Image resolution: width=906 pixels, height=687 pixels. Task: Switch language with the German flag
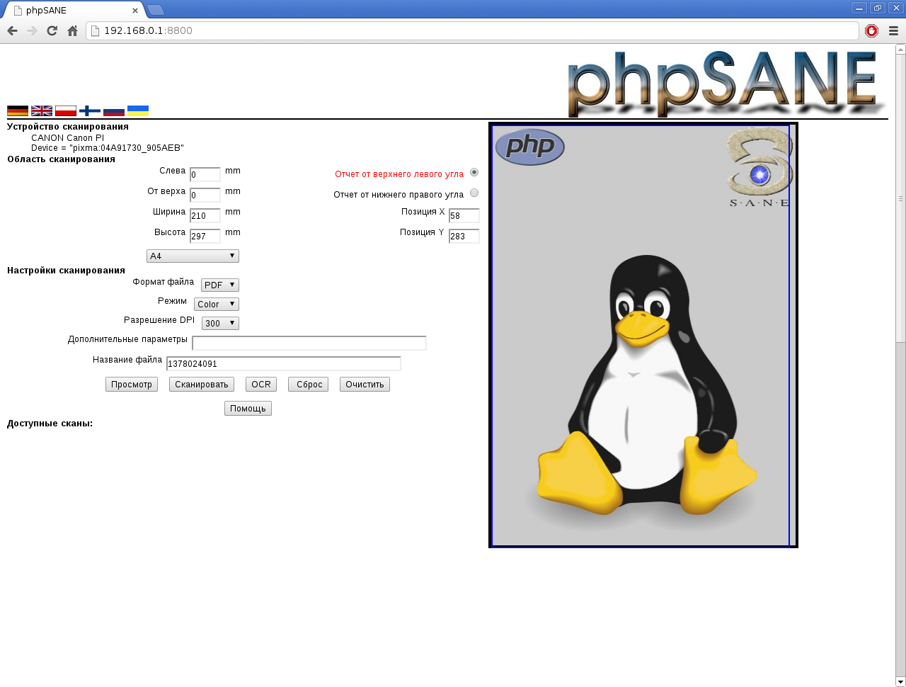coord(18,110)
